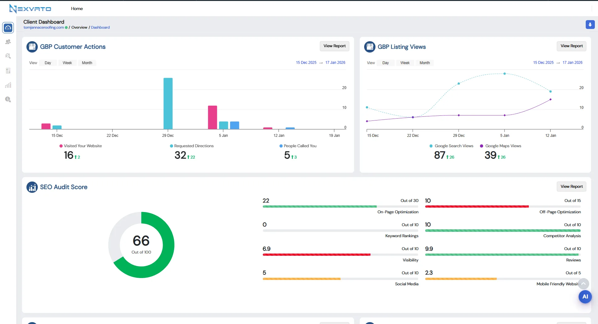This screenshot has width=598, height=324.
Task: Open the reports document icon in sidebar
Action: click(x=8, y=70)
